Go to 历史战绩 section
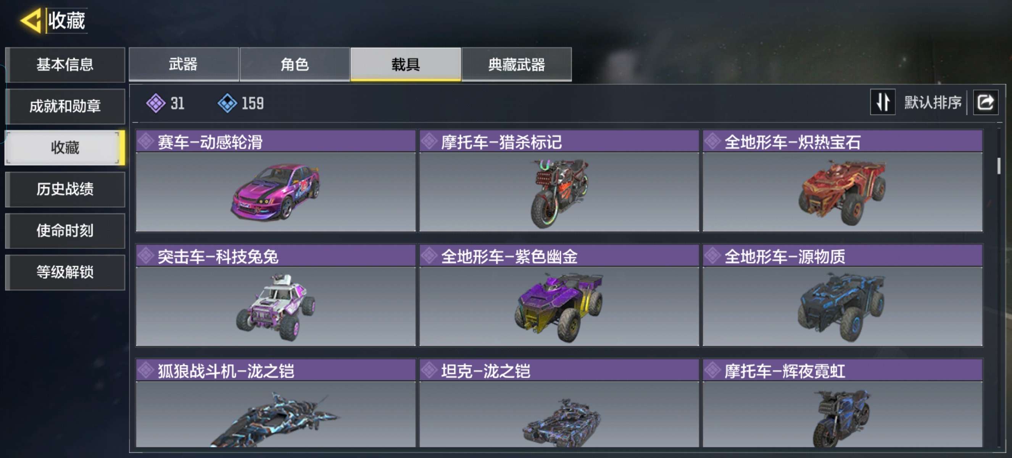 click(65, 189)
